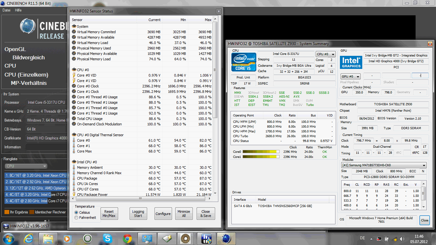
Task: Open the Windows Start menu
Action: pyautogui.click(x=8, y=238)
